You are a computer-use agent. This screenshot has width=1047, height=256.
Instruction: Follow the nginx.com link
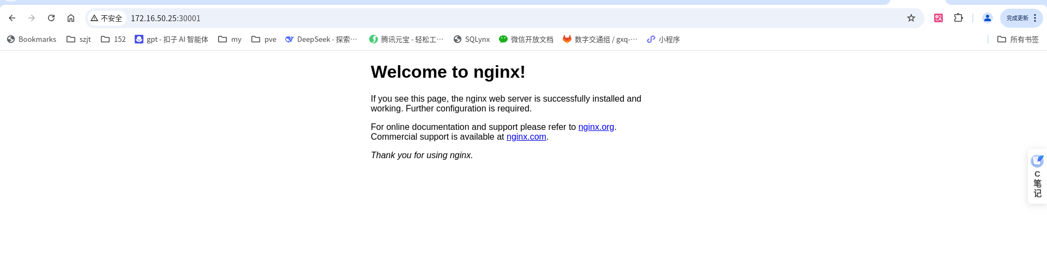pos(526,137)
